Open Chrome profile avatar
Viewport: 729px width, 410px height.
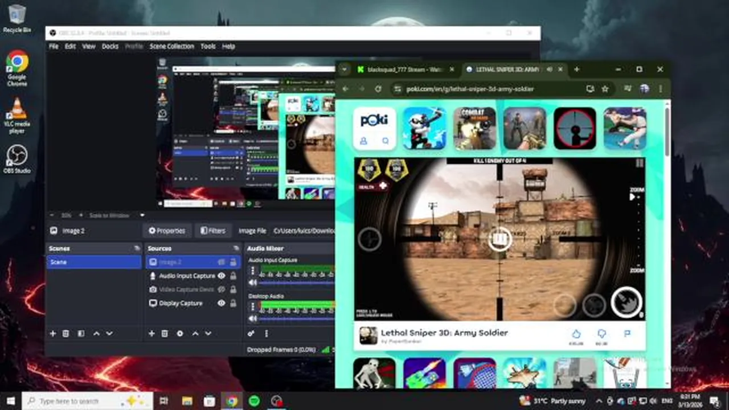pyautogui.click(x=644, y=89)
